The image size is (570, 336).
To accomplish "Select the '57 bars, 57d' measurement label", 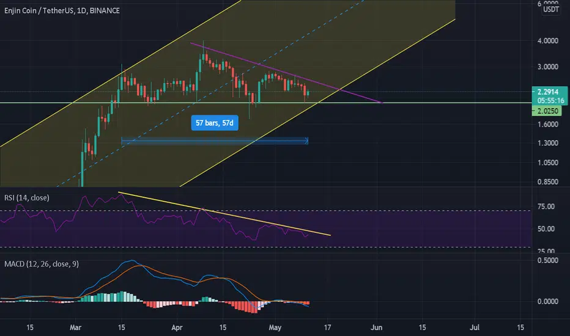I will (215, 123).
